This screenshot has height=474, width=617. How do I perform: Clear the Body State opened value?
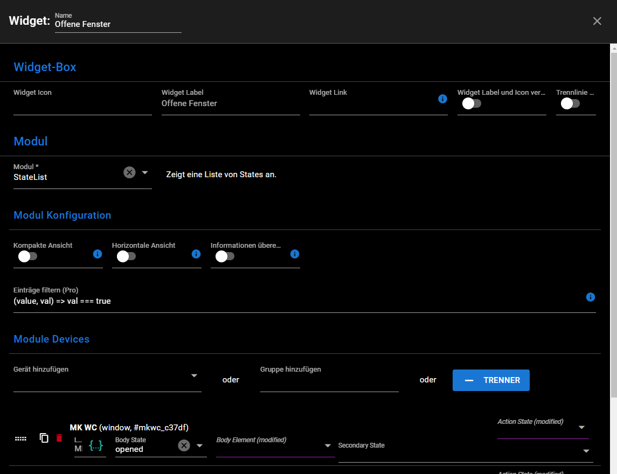(184, 445)
